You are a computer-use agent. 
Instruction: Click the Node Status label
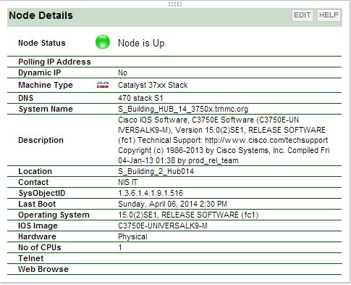point(42,43)
